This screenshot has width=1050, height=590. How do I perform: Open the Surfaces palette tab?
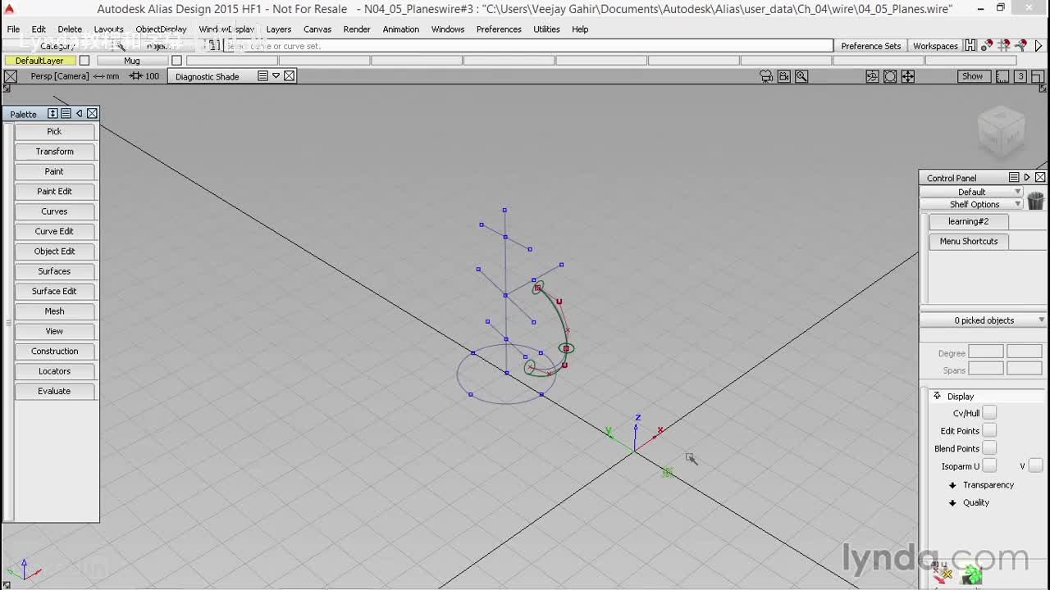pos(54,271)
